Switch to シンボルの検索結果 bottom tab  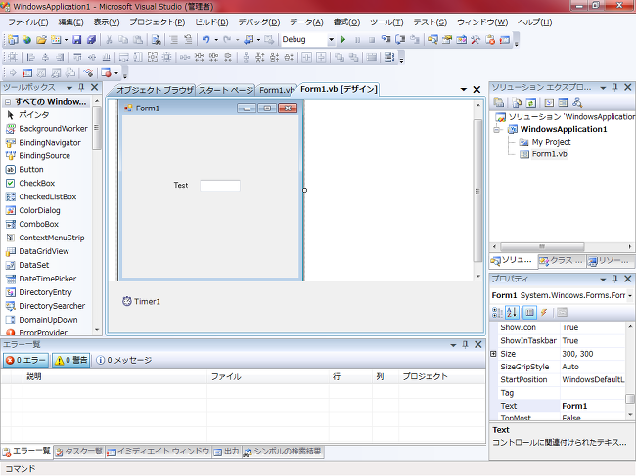coord(283,452)
